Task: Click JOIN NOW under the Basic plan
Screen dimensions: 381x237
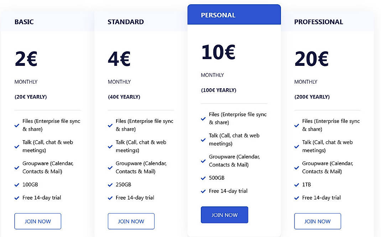Action: [x=38, y=221]
